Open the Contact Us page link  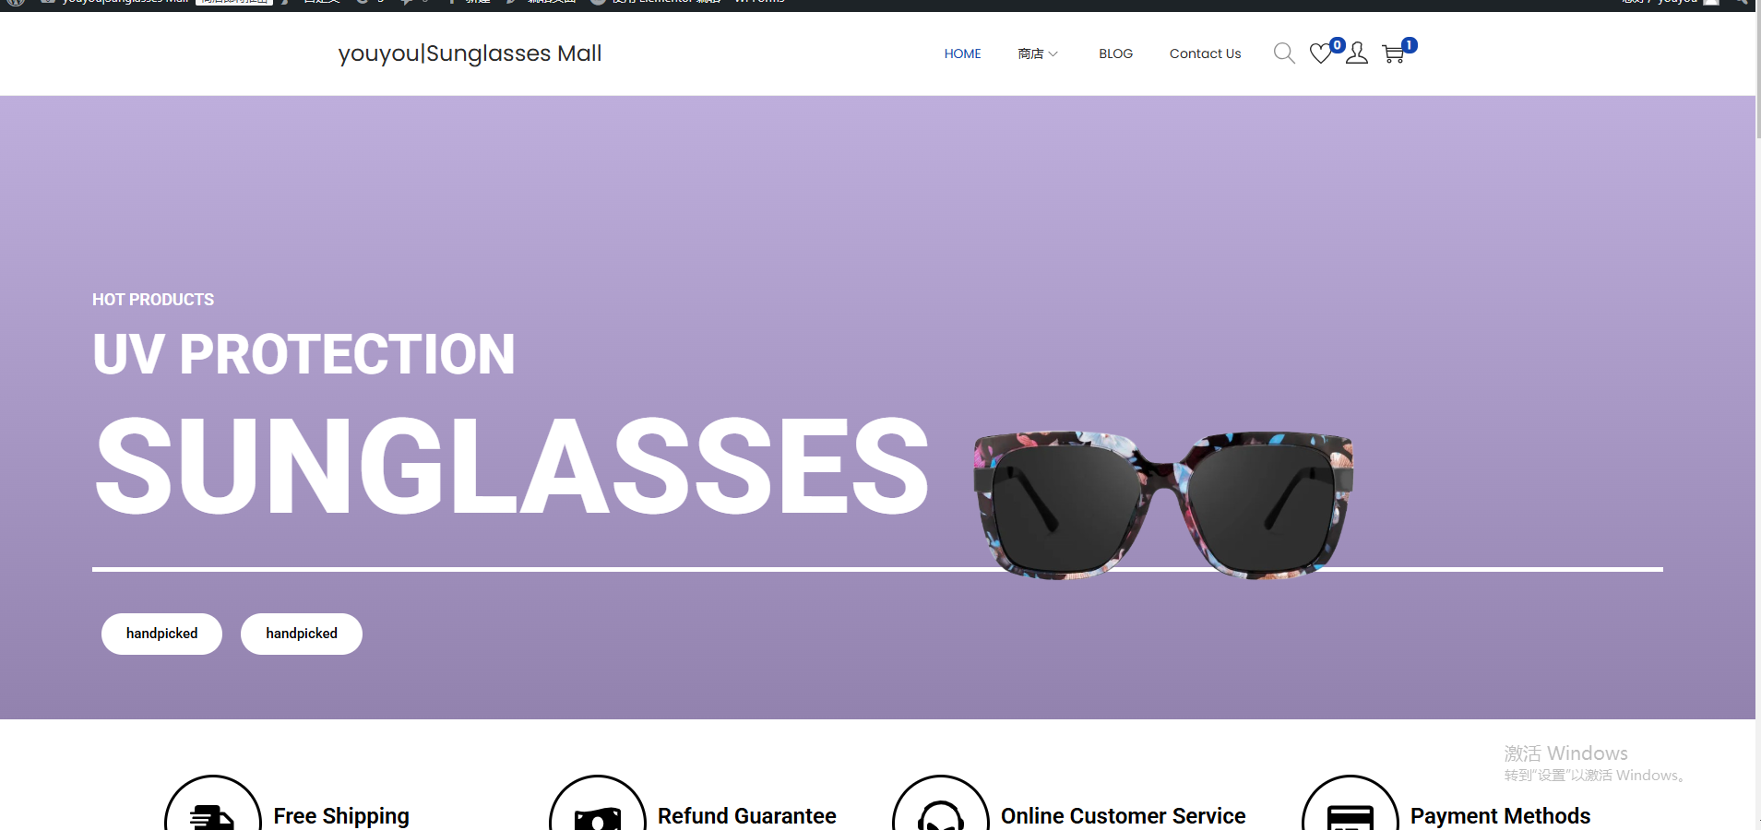click(1205, 53)
